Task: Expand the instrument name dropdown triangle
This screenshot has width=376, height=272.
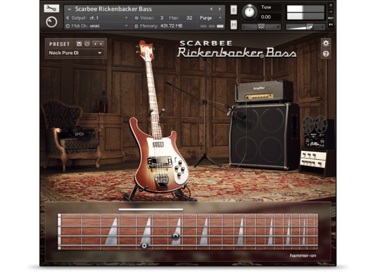Action: 69,9
